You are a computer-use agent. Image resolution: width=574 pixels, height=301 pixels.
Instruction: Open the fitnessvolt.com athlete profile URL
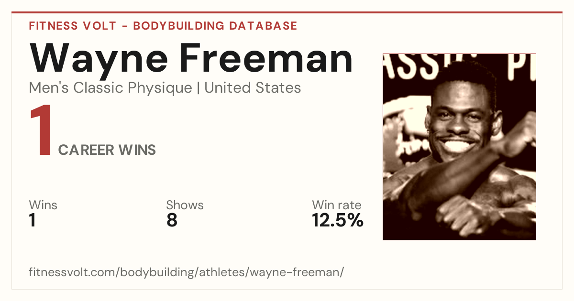187,272
